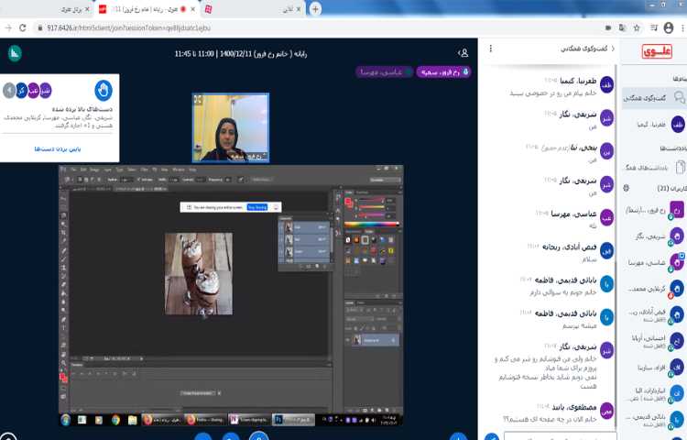The image size is (687, 440).
Task: Toggle the user list icon beside session title
Action: click(x=463, y=53)
